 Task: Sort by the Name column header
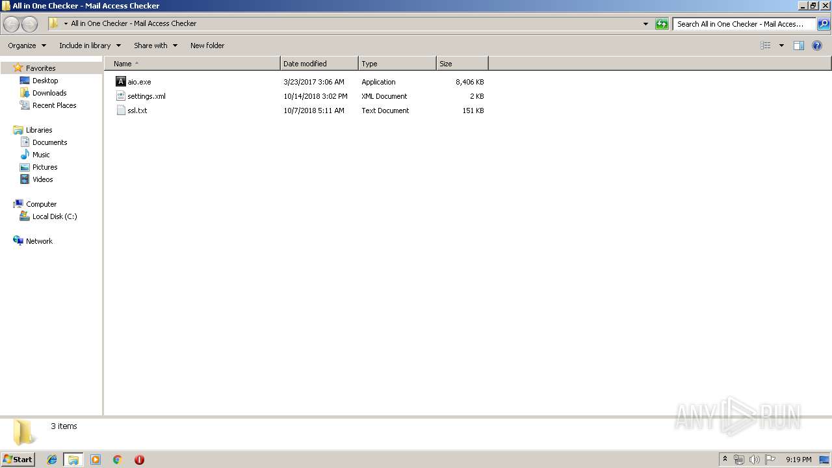pos(192,64)
